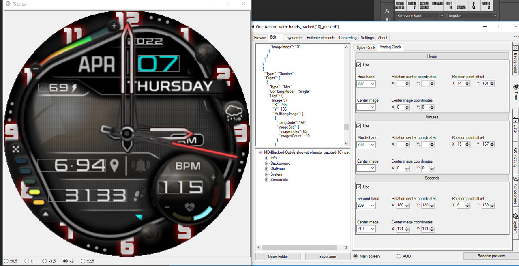This screenshot has height=266, width=519.
Task: Open the Second hand dropdown showing 209
Action: (x=366, y=206)
